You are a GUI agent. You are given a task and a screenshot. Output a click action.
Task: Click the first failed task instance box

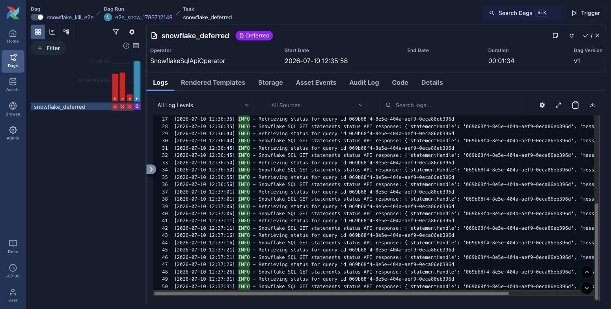click(x=115, y=106)
